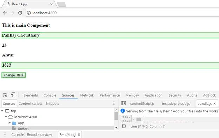Expand the app folder
219x138 pixels.
[9, 123]
